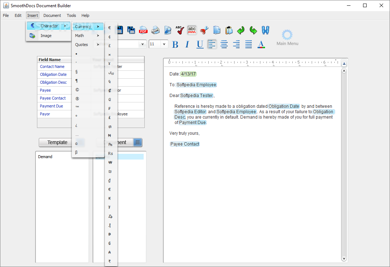
Task: Choose Image from Insert menu
Action: click(48, 36)
